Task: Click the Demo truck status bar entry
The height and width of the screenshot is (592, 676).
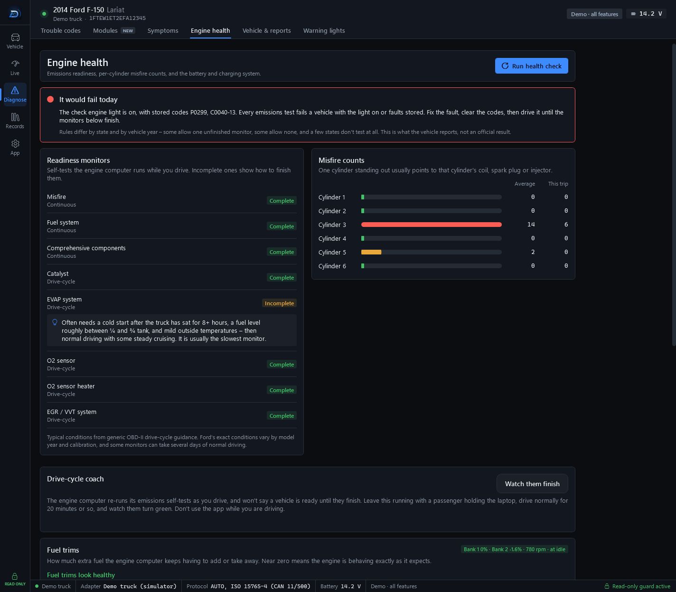Action: (x=53, y=586)
